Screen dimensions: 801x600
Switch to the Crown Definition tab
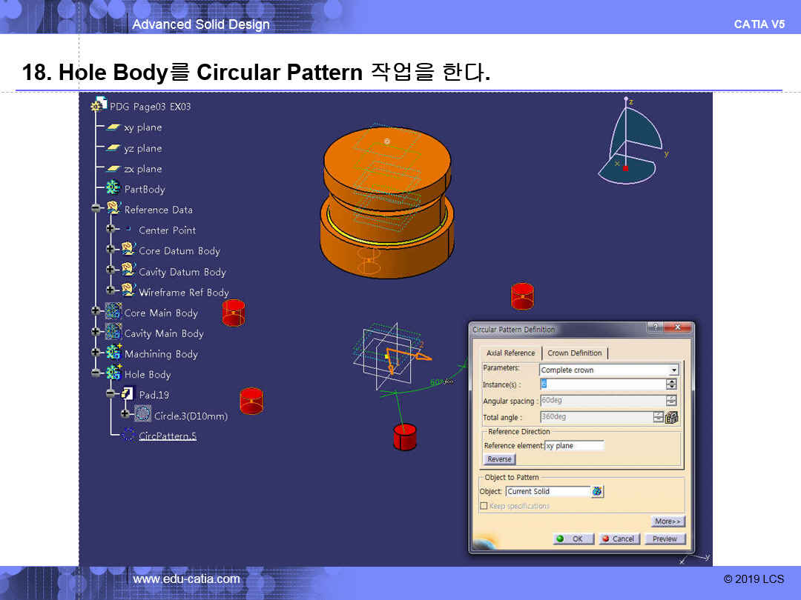tap(575, 353)
